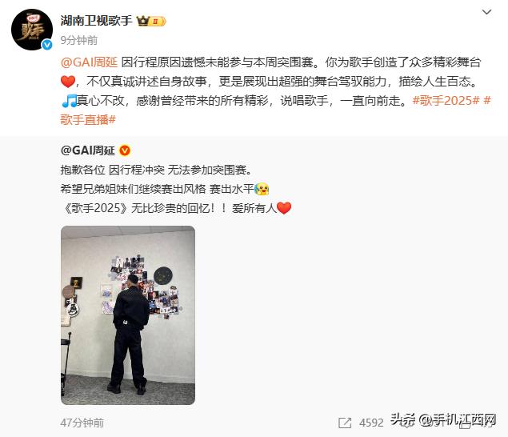Image resolution: width=508 pixels, height=437 pixels.
Task: Open the #歌手2025# hashtag topic
Action: pos(446,101)
